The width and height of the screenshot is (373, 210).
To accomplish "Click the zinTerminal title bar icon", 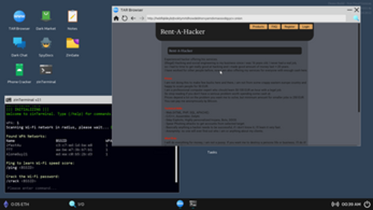I will [x=9, y=100].
